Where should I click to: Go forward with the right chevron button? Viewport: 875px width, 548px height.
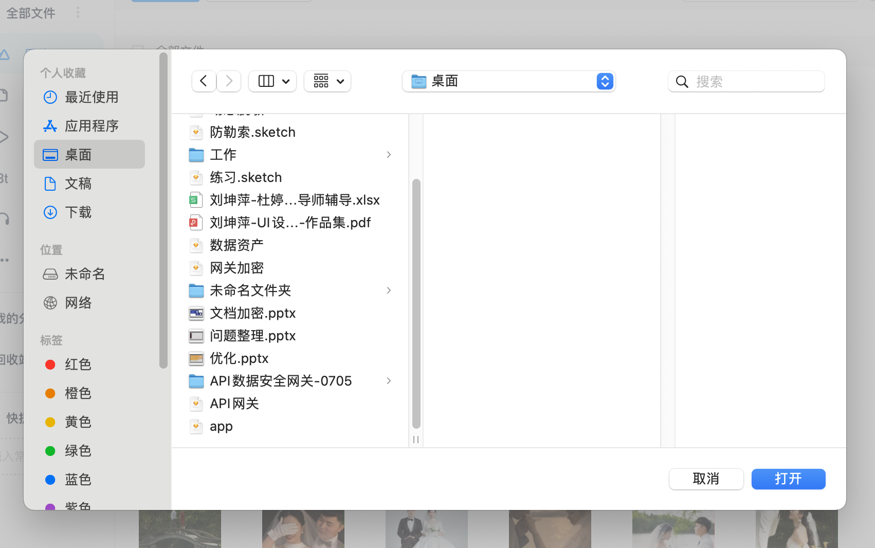(x=229, y=81)
